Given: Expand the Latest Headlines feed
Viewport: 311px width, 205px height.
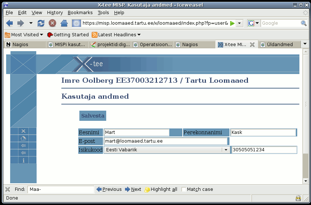Looking at the screenshot, I should (116, 35).
